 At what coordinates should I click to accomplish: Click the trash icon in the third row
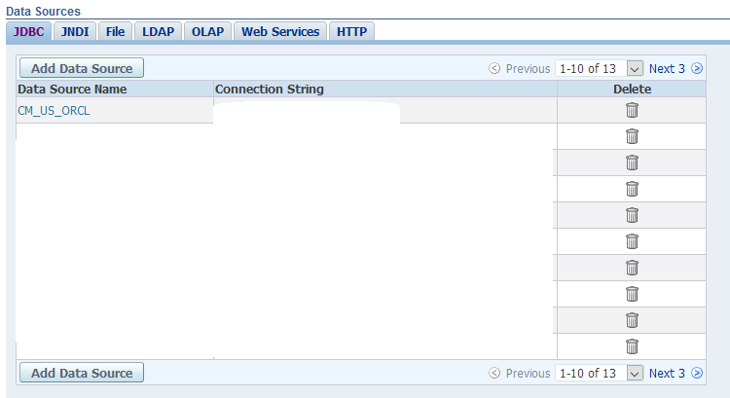[632, 163]
